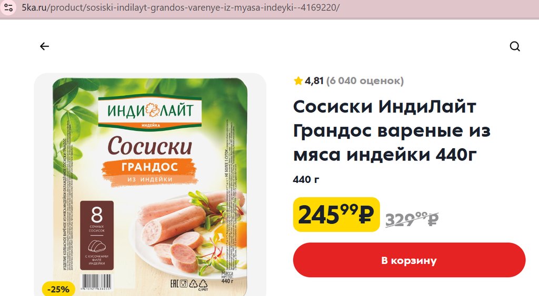Click the crossed-out 329.99 ₽ old price
The width and height of the screenshot is (539, 296).
(x=412, y=219)
